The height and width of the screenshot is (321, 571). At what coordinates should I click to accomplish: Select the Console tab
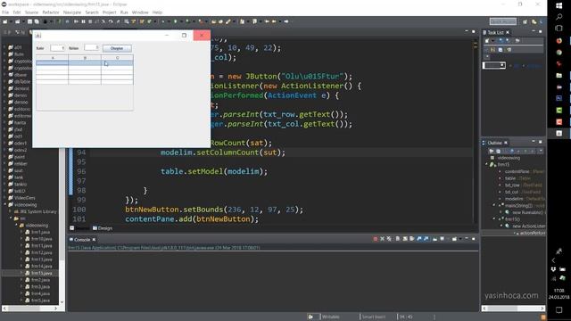(82, 240)
